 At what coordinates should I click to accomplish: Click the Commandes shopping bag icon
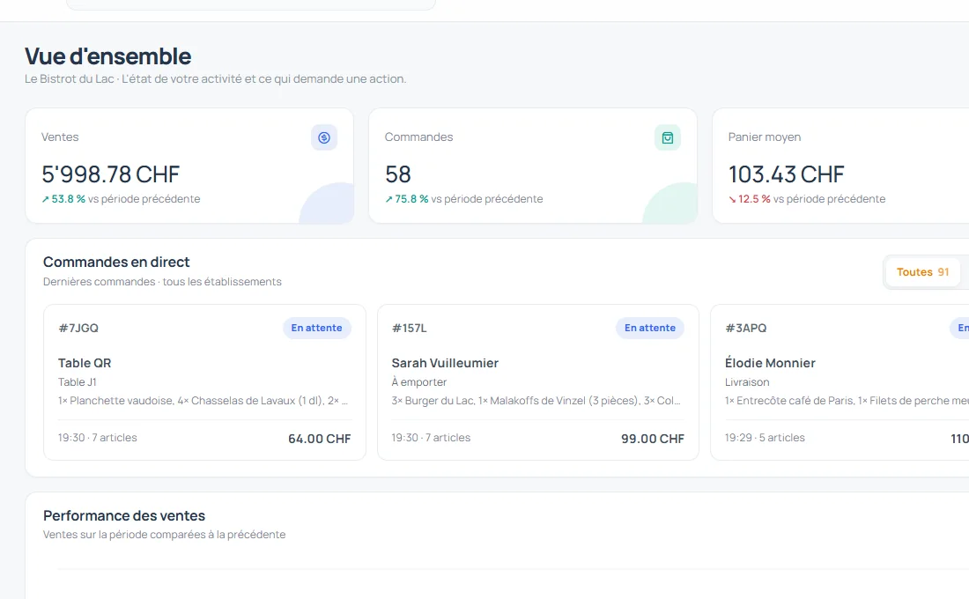668,137
